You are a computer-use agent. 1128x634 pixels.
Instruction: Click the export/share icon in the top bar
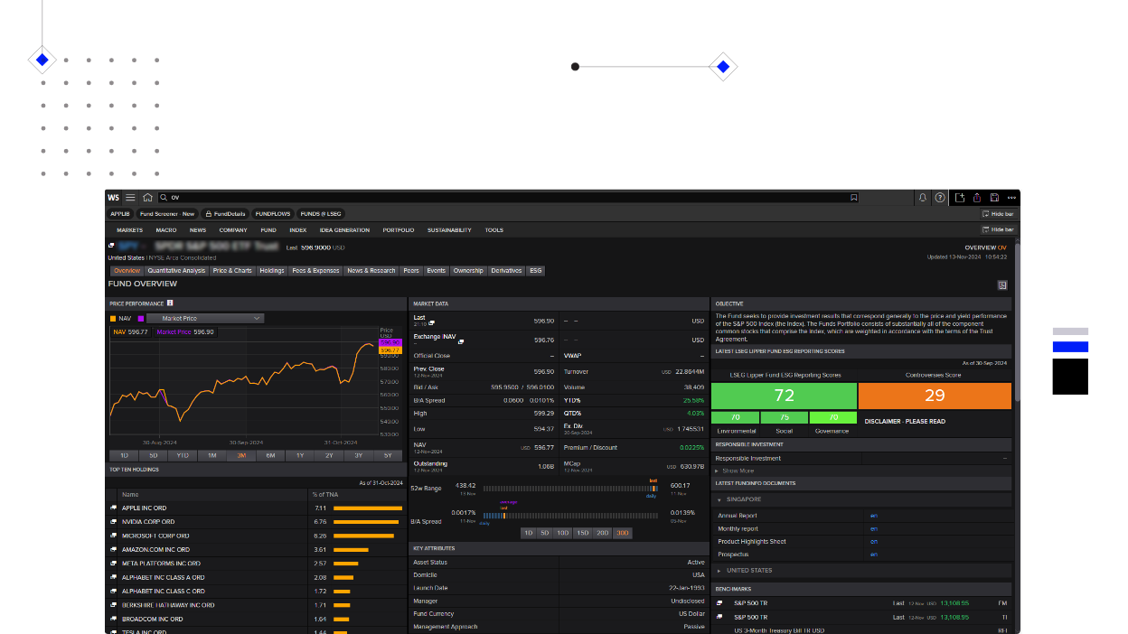point(977,197)
